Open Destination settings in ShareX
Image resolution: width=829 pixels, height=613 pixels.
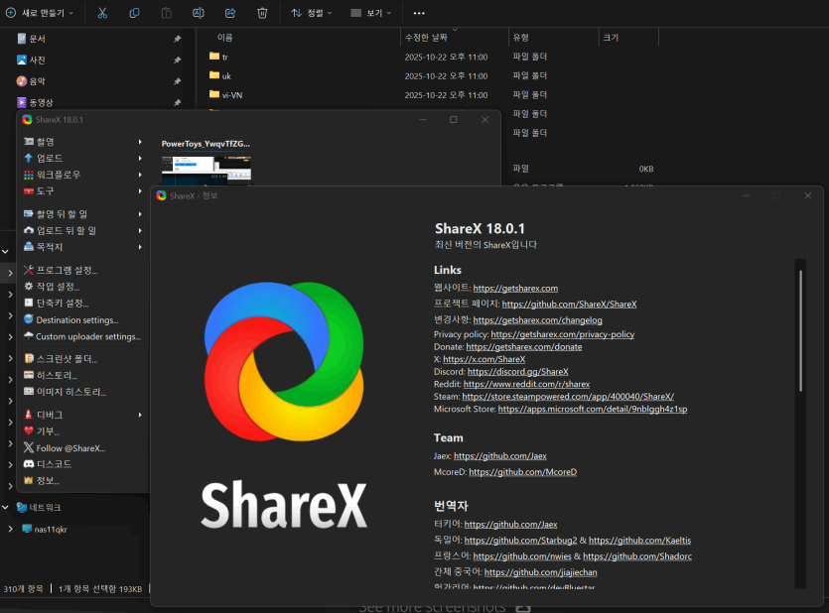(71, 320)
